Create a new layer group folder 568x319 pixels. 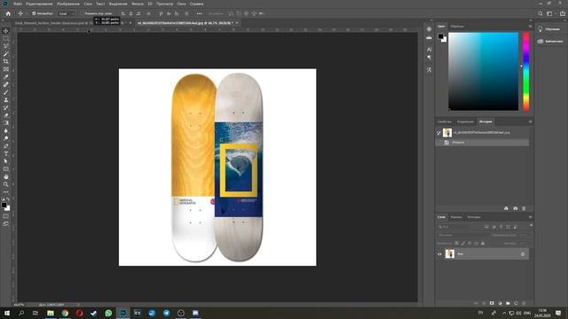click(508, 303)
